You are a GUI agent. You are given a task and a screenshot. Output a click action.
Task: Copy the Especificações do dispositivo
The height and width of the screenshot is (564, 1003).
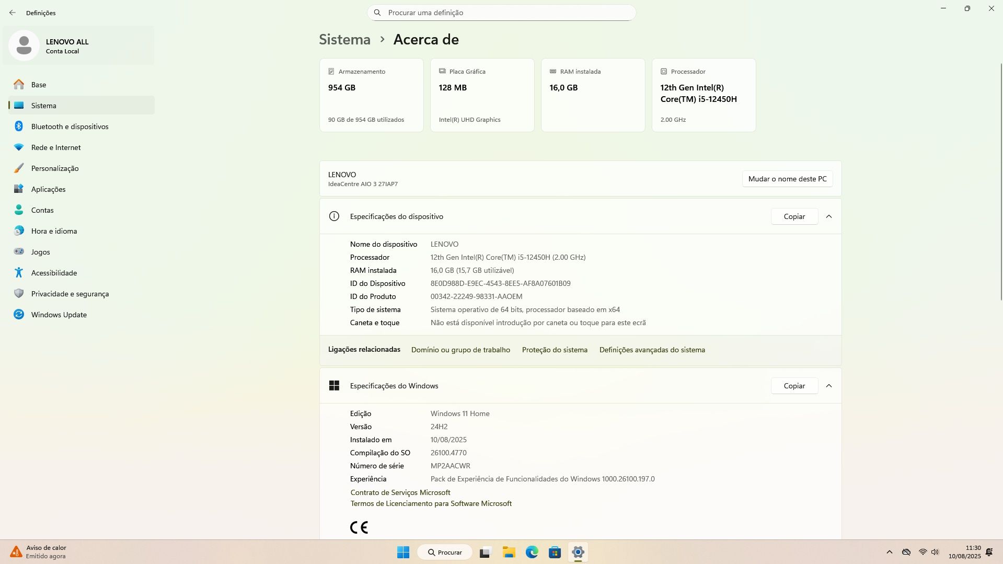(x=794, y=216)
